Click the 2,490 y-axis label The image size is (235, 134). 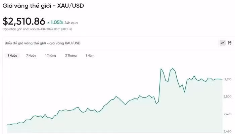pos(227,114)
